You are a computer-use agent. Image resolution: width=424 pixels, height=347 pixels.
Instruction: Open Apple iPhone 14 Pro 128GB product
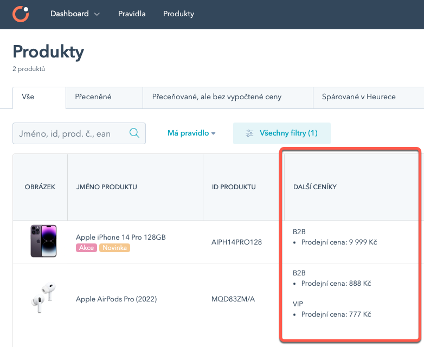[120, 237]
